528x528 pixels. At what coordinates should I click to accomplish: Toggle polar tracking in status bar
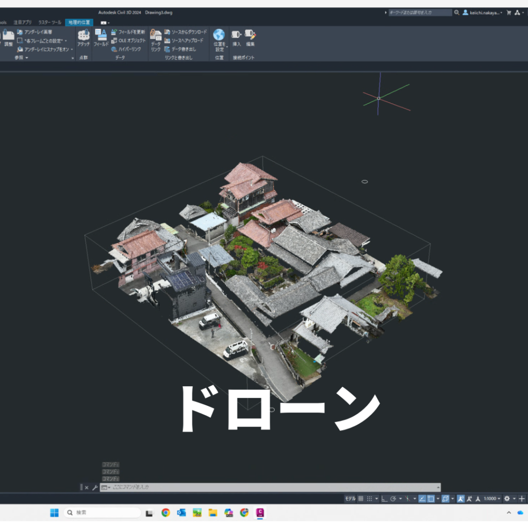(x=393, y=499)
